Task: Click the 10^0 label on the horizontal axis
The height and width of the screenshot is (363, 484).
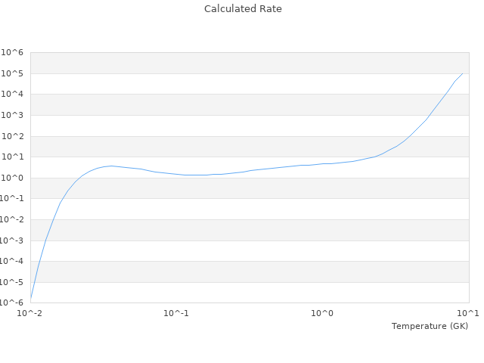Action: pos(323,313)
